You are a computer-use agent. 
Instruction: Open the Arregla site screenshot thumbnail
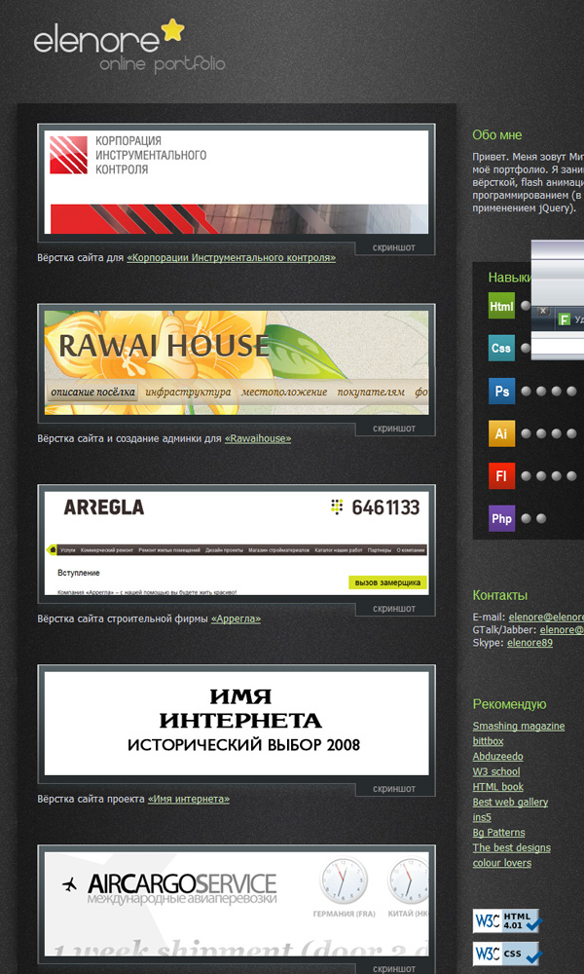click(x=237, y=543)
